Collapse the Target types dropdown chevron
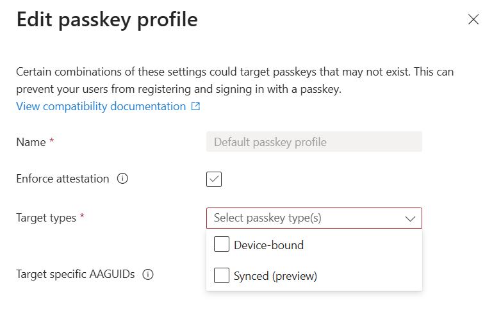 click(x=410, y=218)
